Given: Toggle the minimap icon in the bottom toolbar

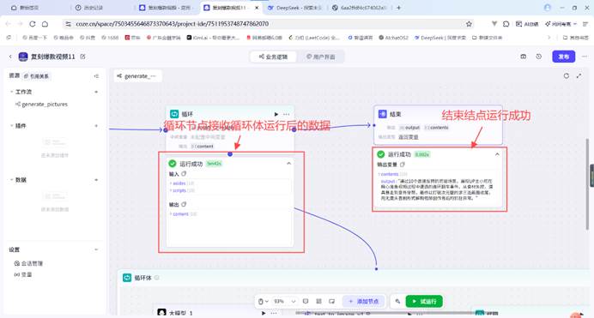Looking at the screenshot, I should (x=332, y=302).
